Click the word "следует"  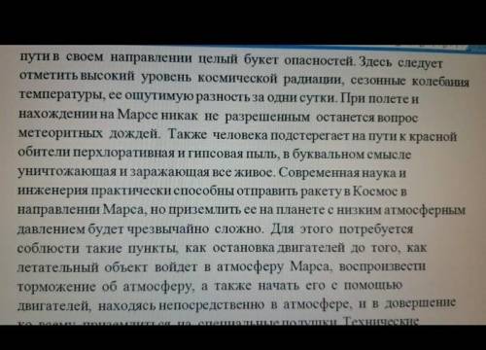point(420,63)
